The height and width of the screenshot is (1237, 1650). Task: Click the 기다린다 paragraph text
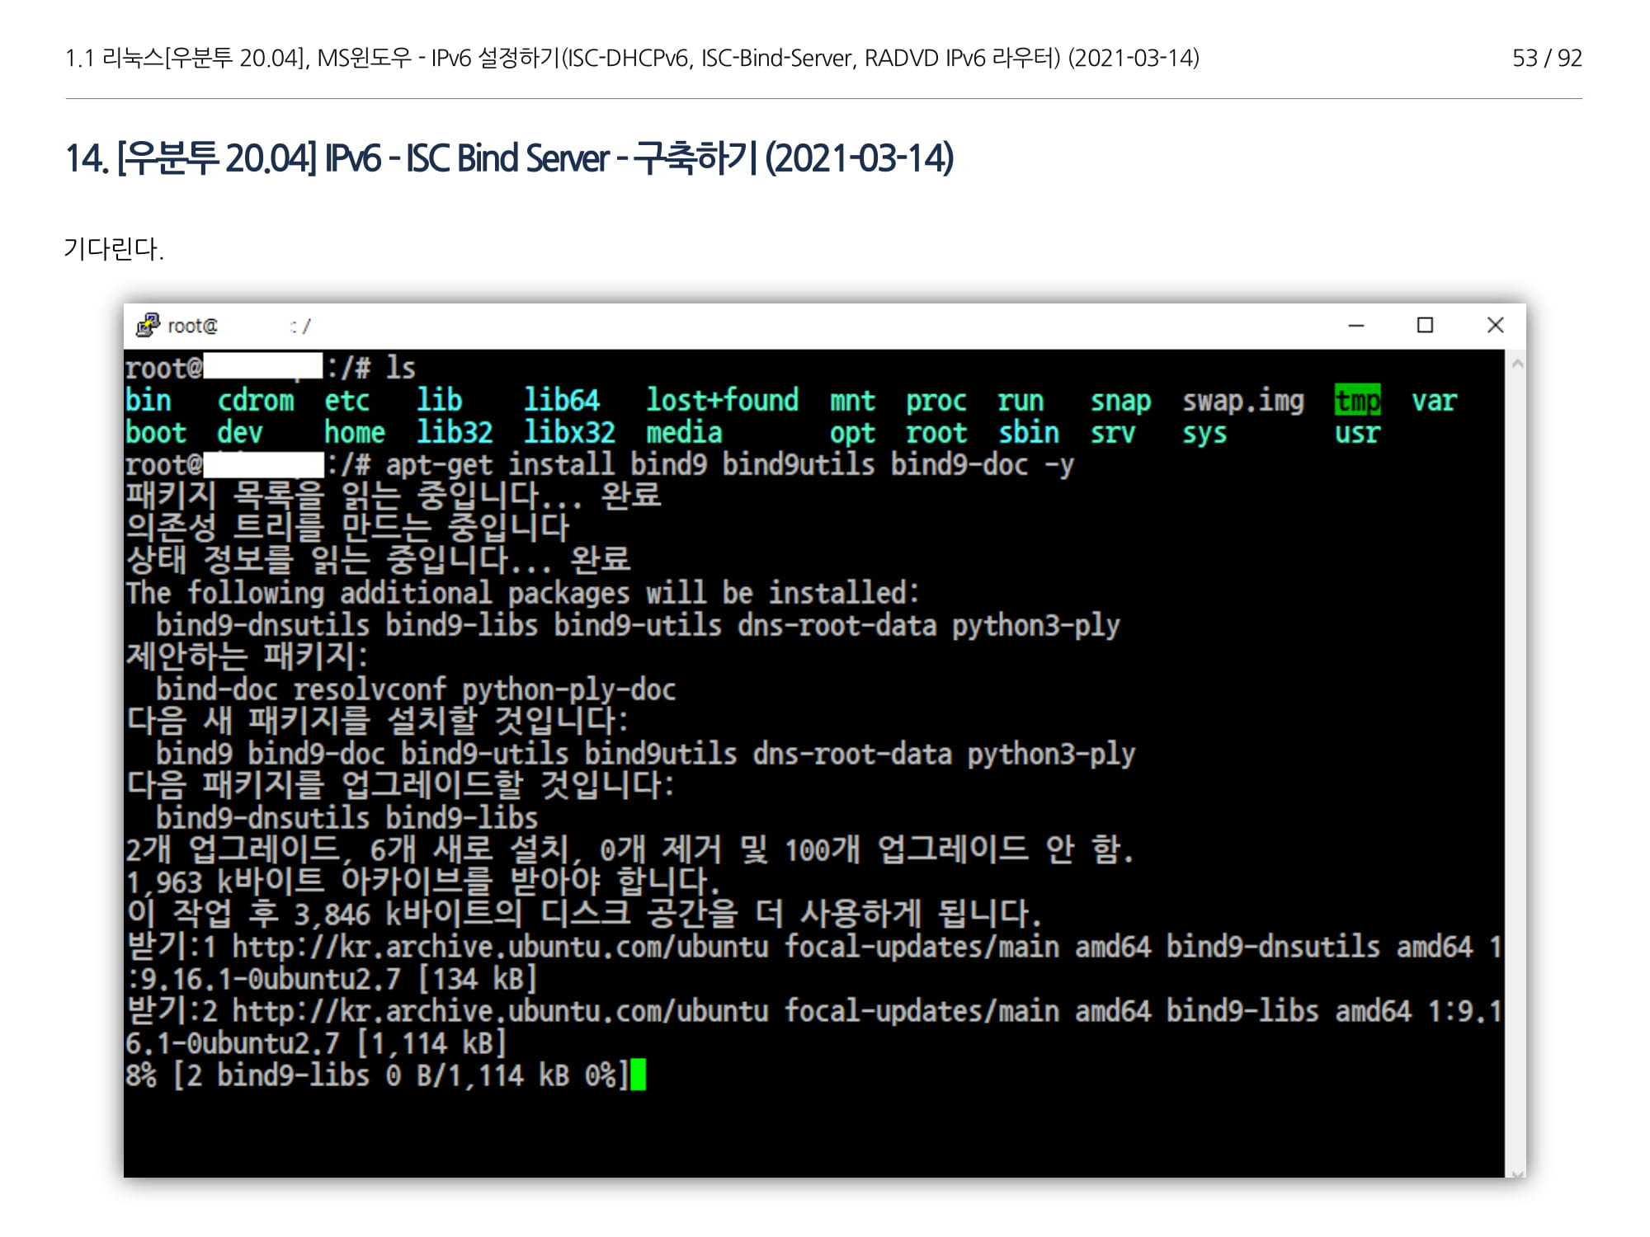point(114,248)
